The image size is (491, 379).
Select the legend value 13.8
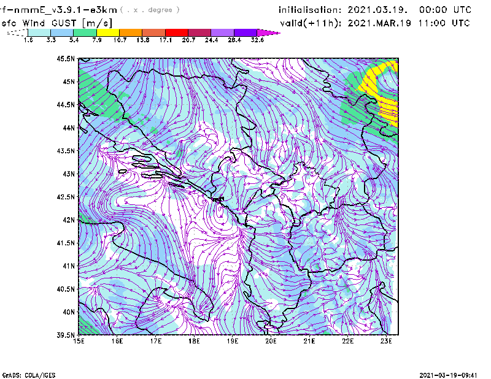point(142,40)
